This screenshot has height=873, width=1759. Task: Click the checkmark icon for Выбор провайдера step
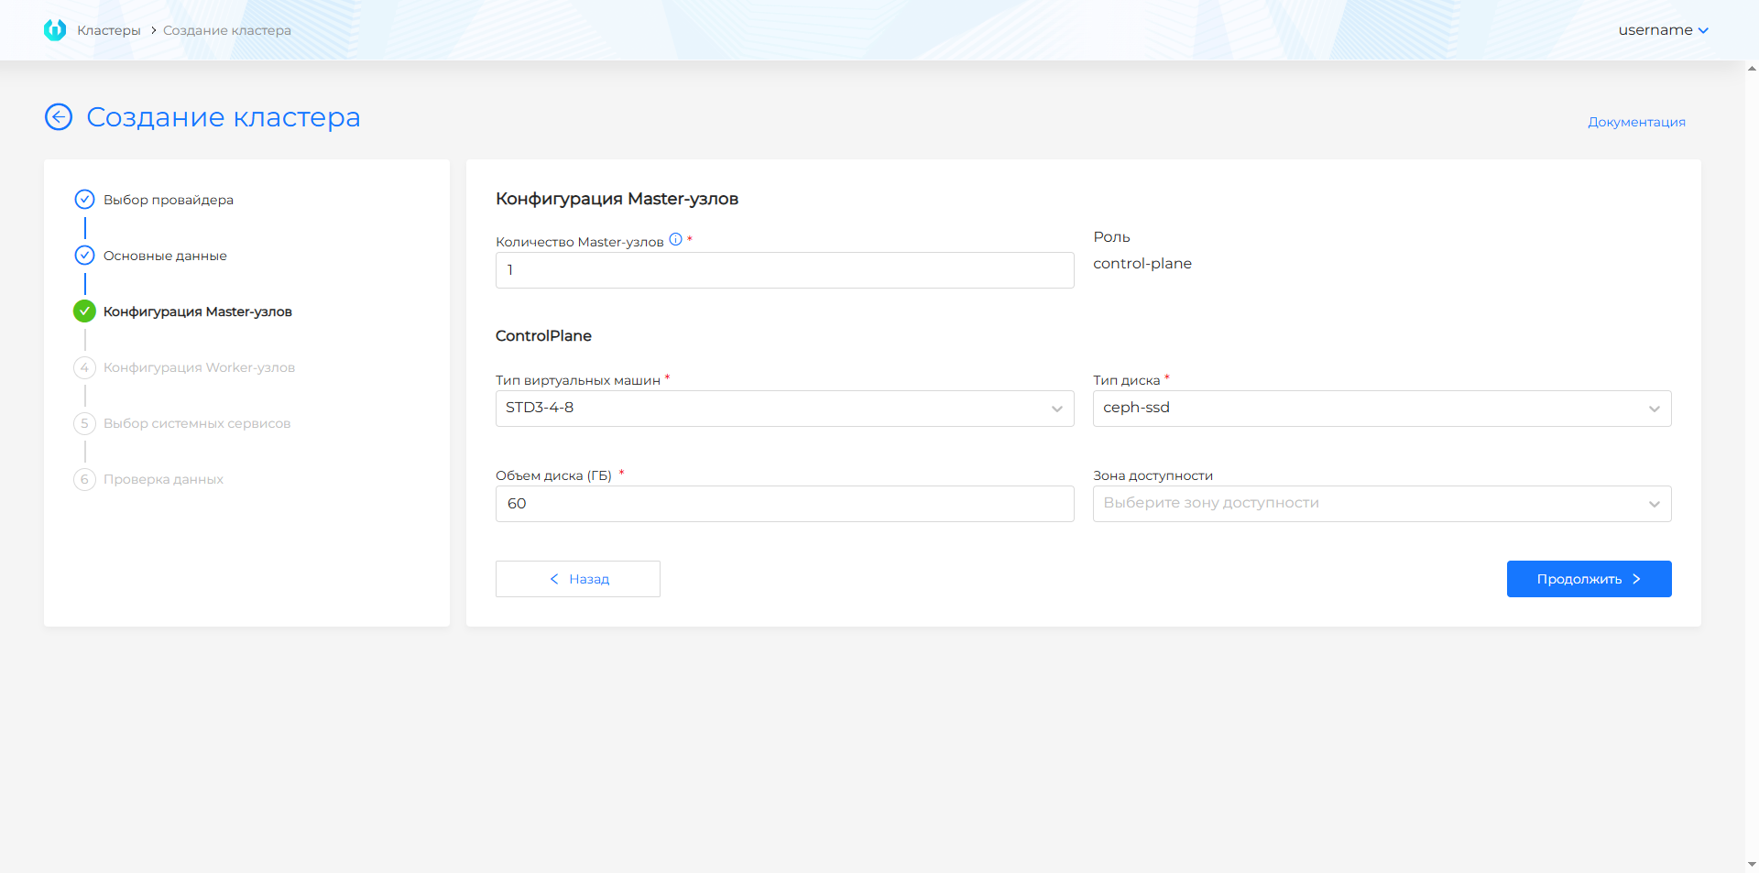click(x=84, y=200)
